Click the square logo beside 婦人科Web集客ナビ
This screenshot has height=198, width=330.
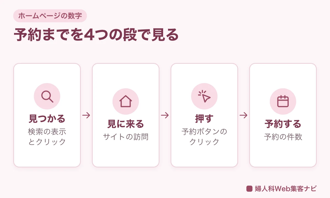(x=249, y=189)
